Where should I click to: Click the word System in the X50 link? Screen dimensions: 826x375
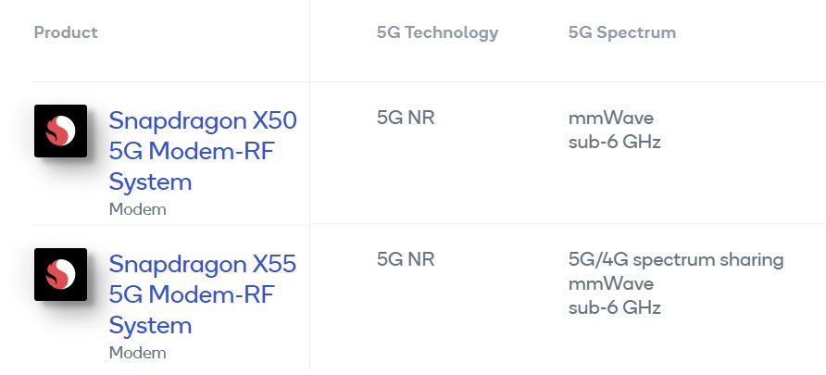tap(150, 182)
